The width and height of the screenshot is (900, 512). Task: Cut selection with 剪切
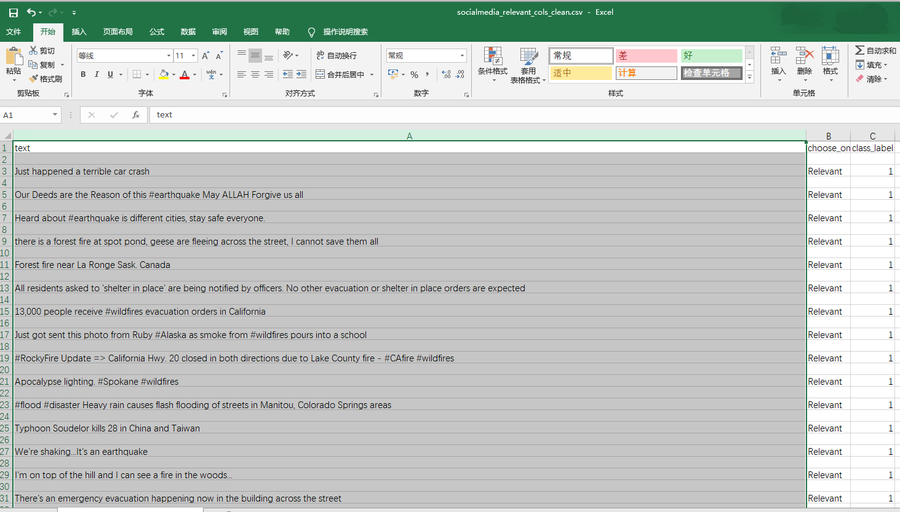[42, 50]
